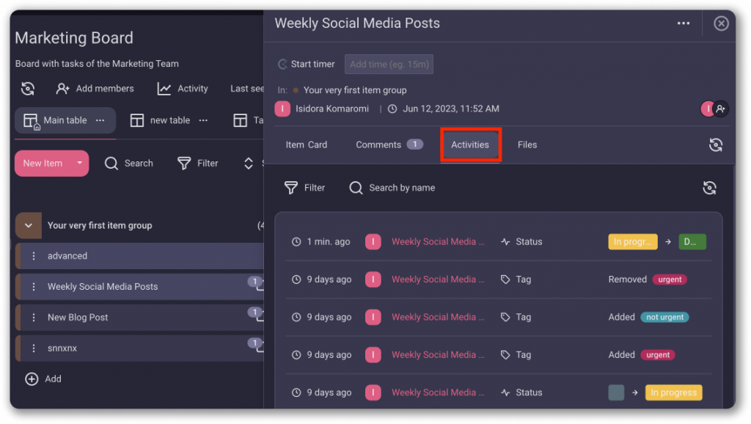Open the Filter funnel on the main table
The image size is (751, 424).
pyautogui.click(x=197, y=163)
